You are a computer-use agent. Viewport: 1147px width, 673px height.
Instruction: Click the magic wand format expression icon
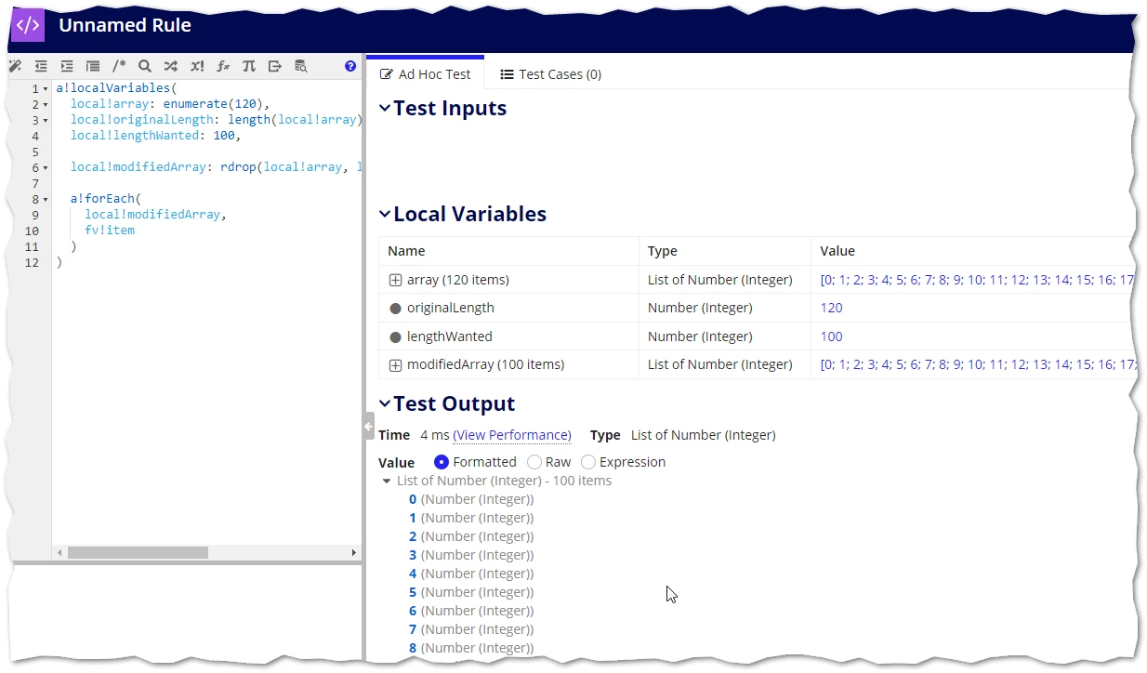tap(15, 66)
